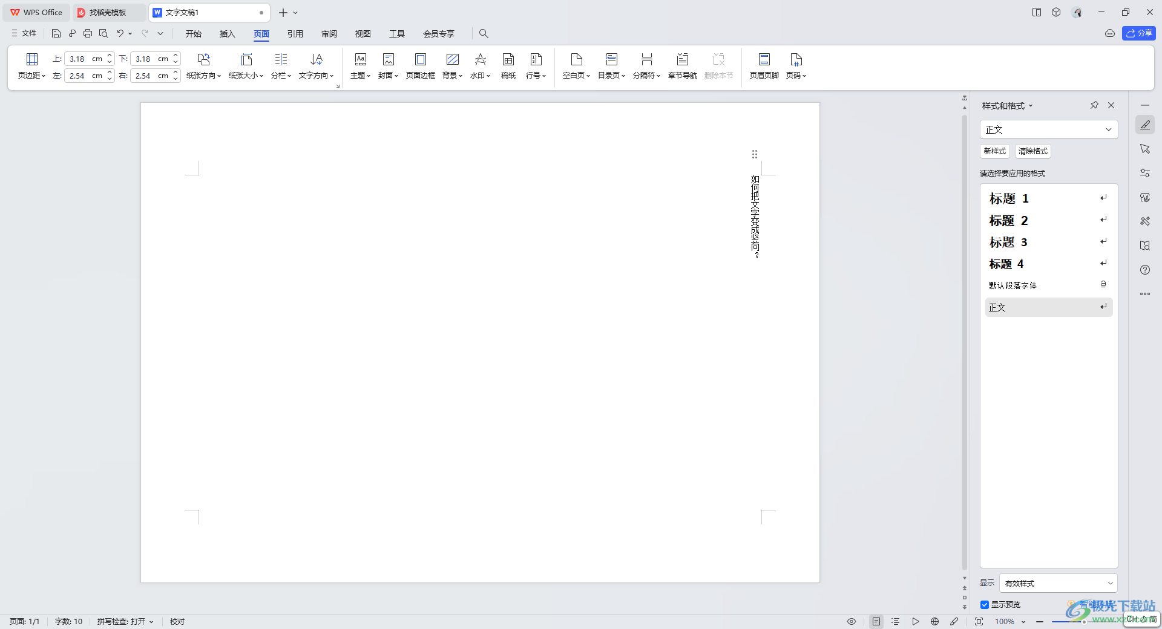Open the 主题 theme gallery
The width and height of the screenshot is (1162, 629).
(360, 67)
